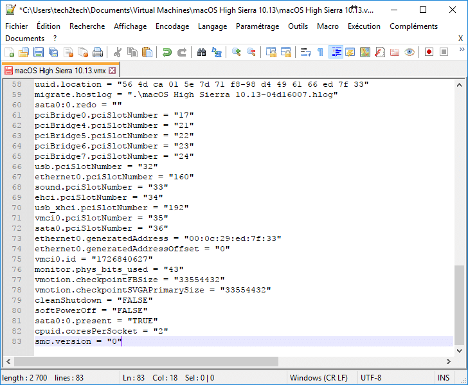This screenshot has width=468, height=385.
Task: Open the Recherche menu
Action: pos(87,26)
